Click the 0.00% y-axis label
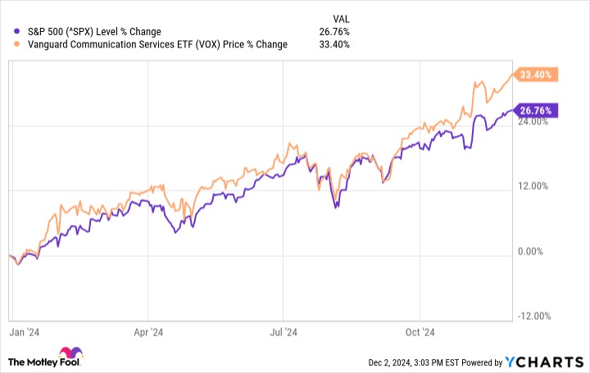Screen dimensions: 590x373 [x=530, y=251]
